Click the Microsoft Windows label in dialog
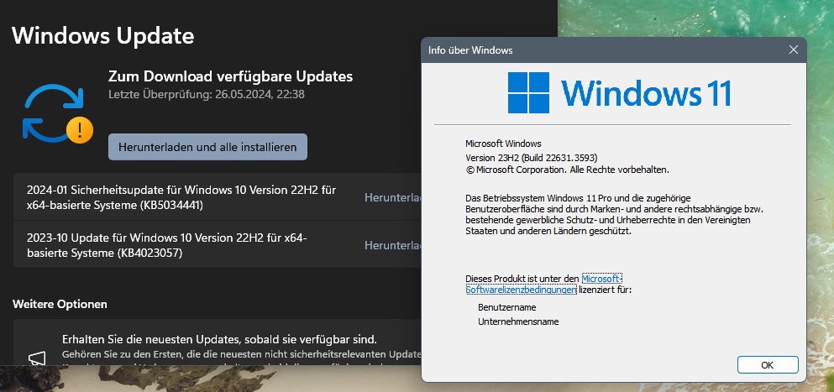This screenshot has height=392, width=834. tap(503, 144)
